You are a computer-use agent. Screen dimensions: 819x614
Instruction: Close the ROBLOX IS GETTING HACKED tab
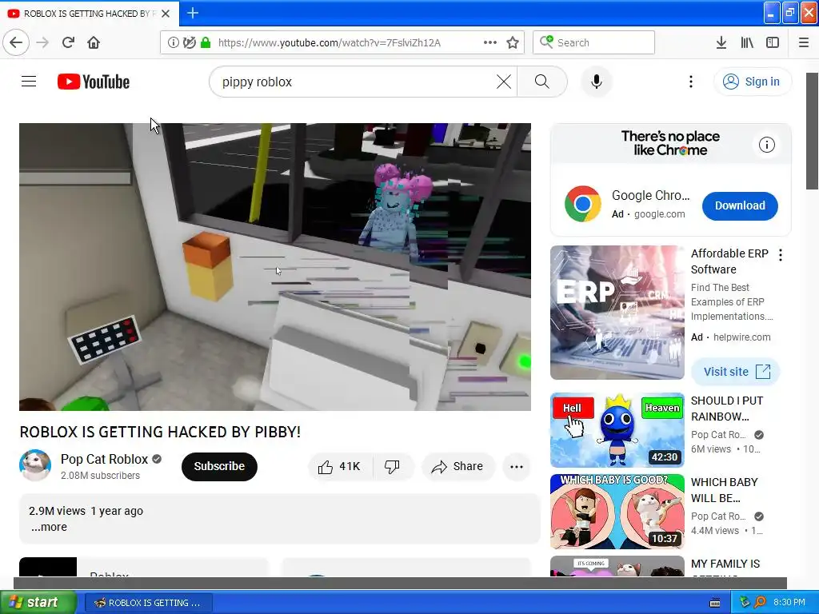tap(166, 14)
